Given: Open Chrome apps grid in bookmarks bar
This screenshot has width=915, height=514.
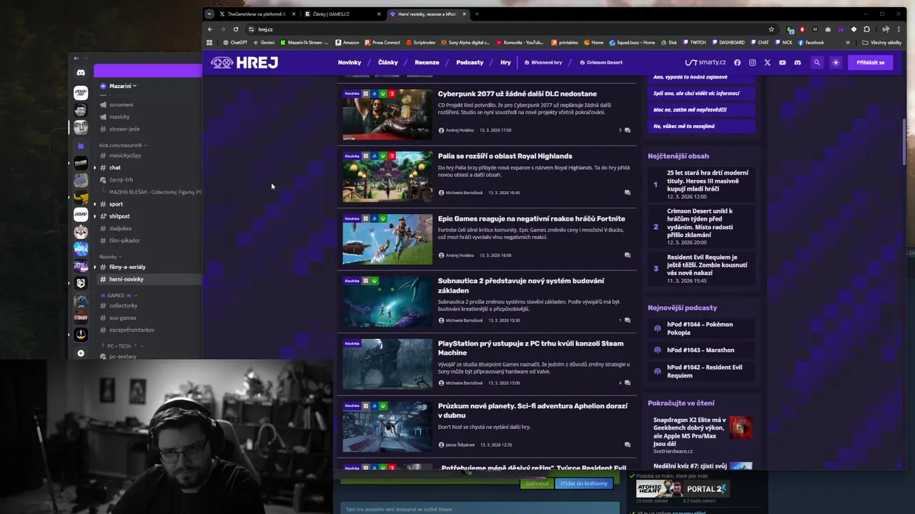Looking at the screenshot, I should pos(209,42).
